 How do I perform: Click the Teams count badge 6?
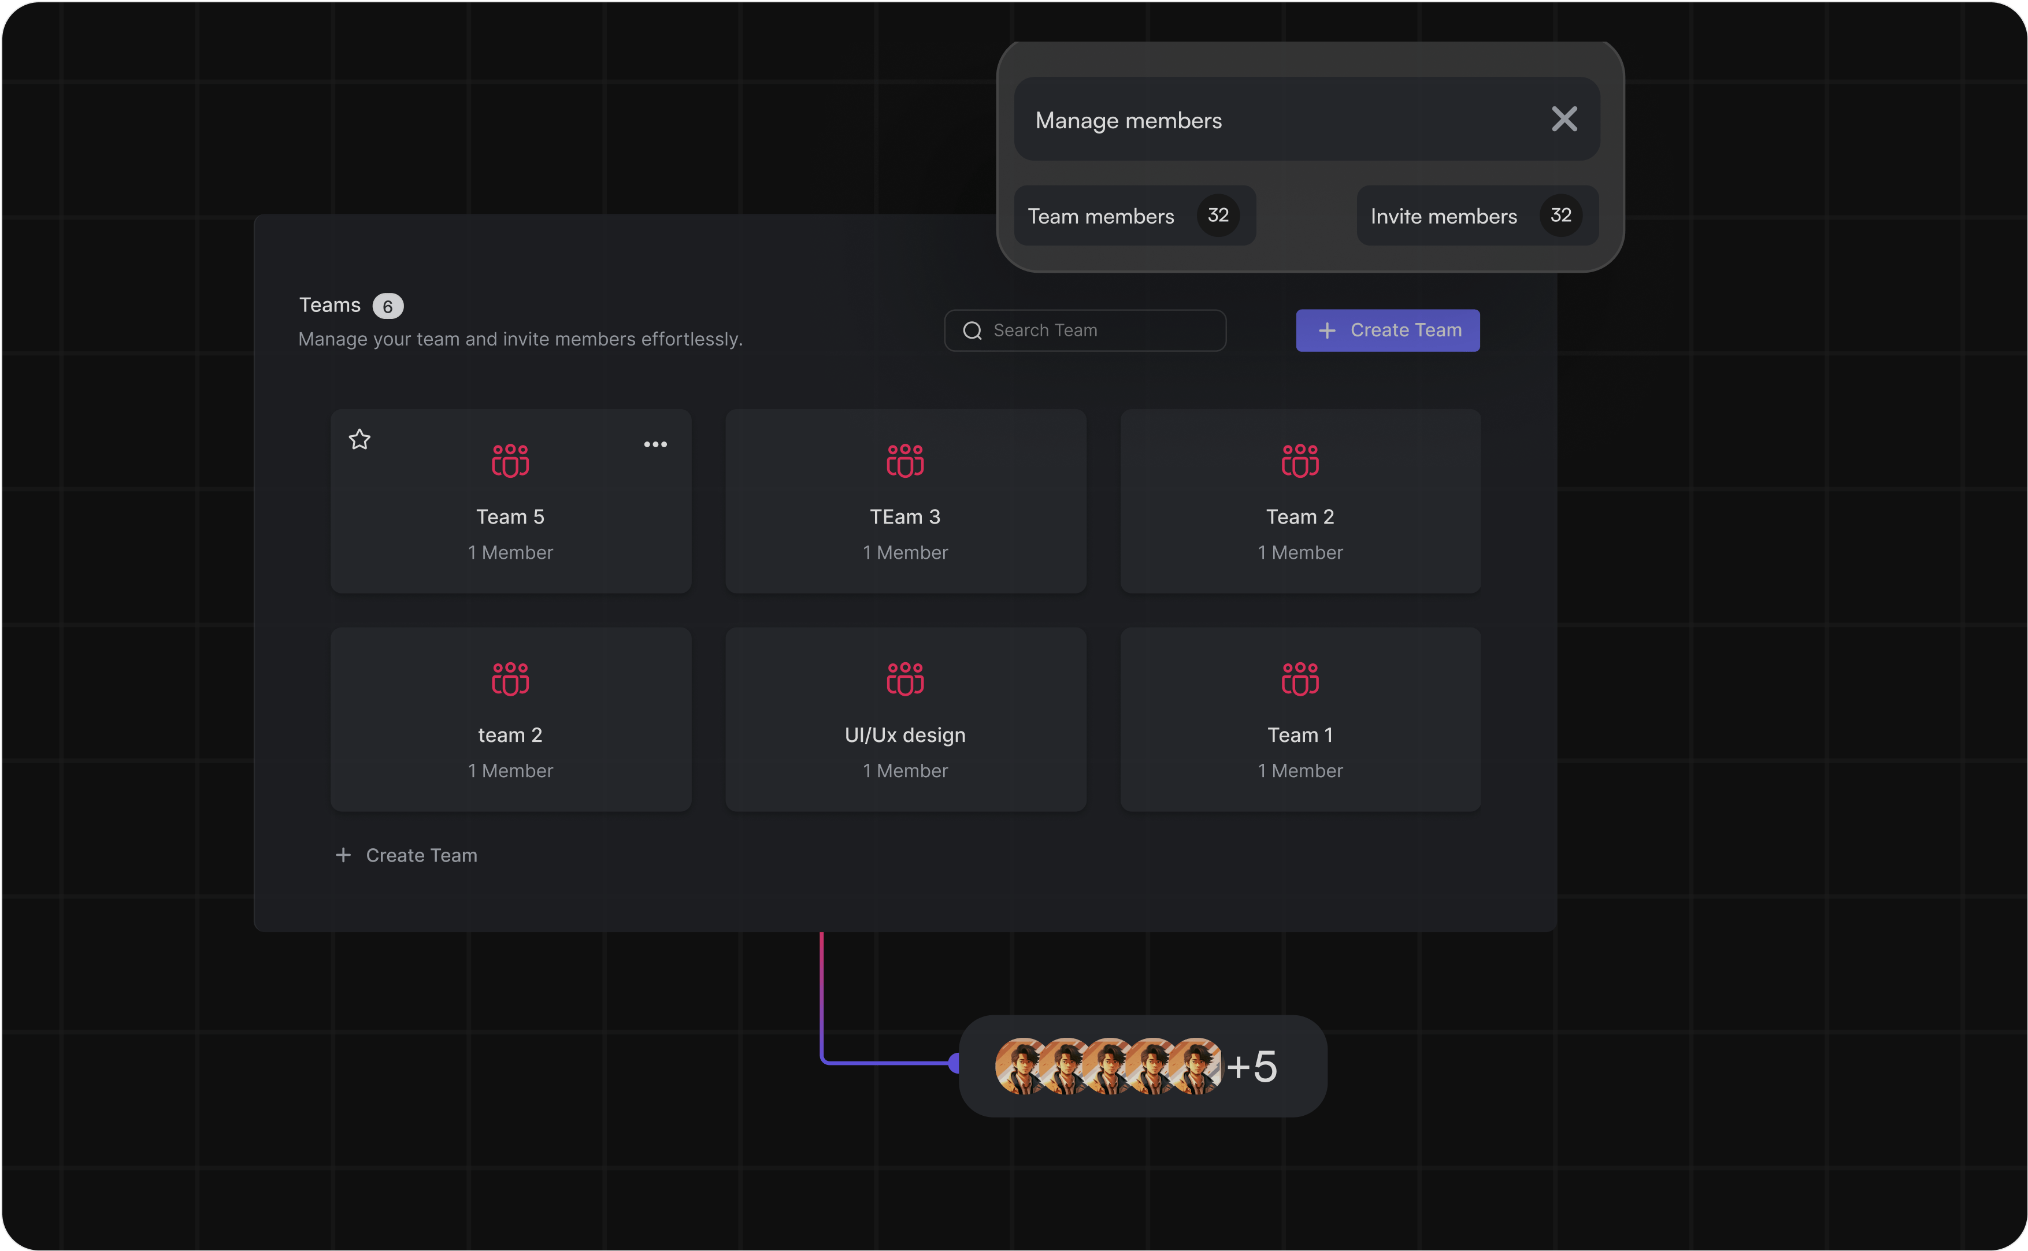387,306
